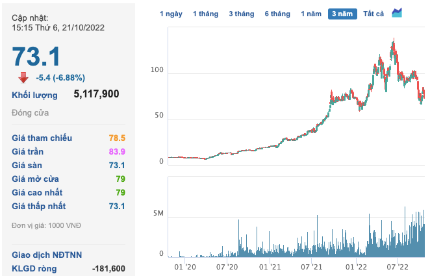This screenshot has height=276, width=430.
Task: Show the '6 tháng' chart view
Action: [x=277, y=14]
